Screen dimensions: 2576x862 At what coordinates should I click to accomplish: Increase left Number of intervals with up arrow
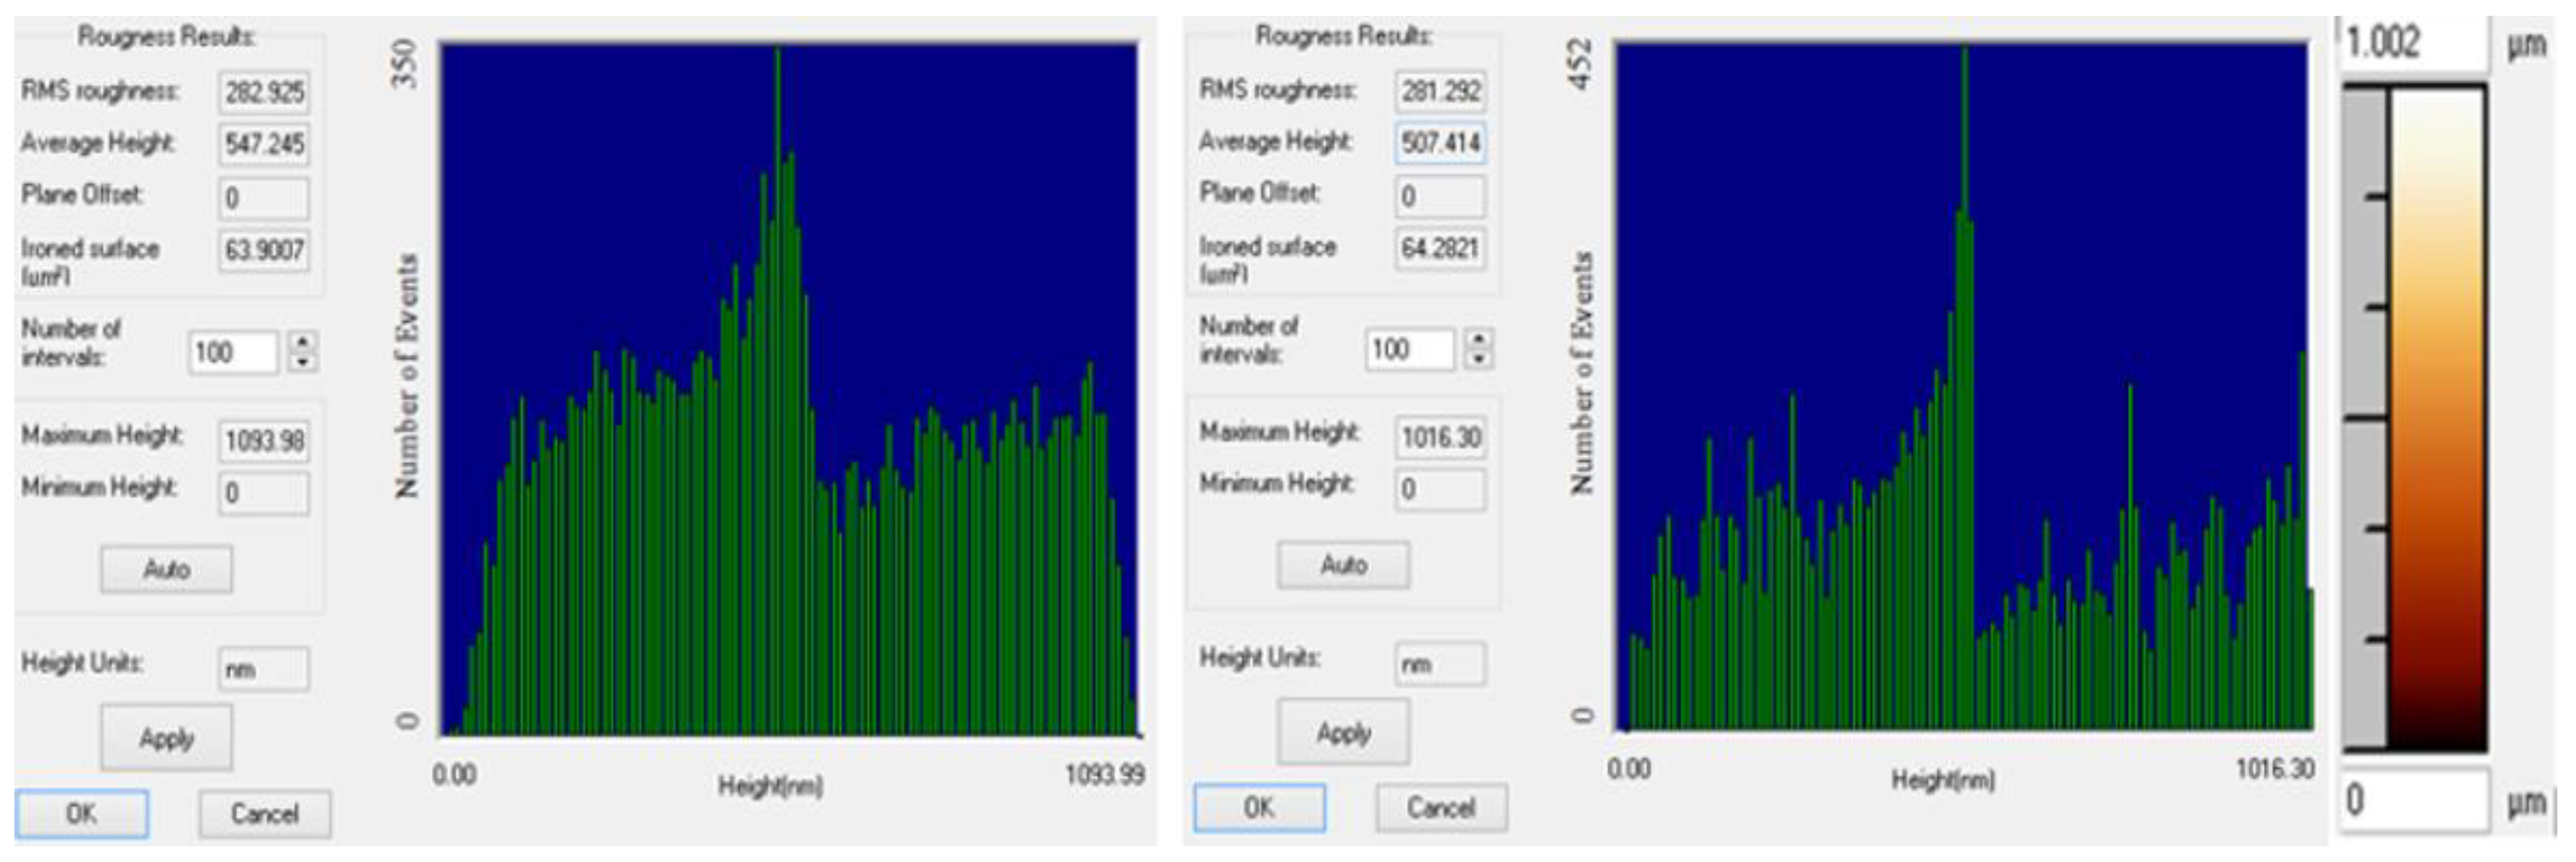(303, 342)
